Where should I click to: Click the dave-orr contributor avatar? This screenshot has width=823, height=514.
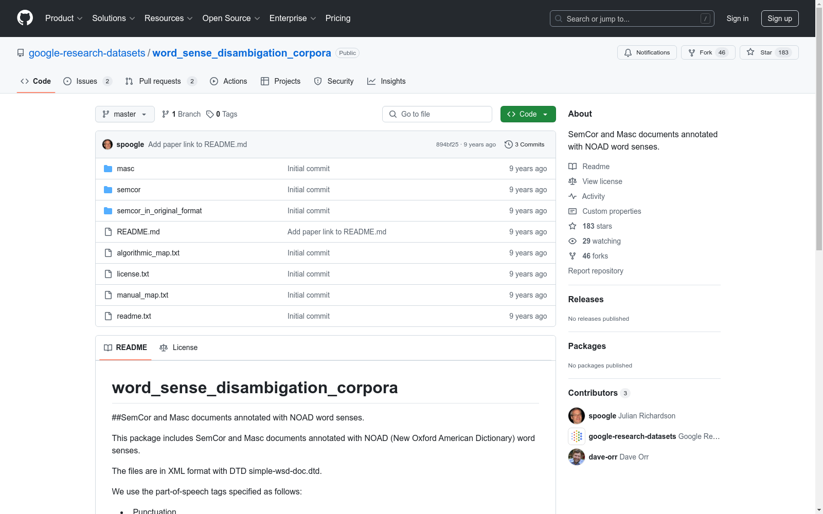tap(577, 457)
